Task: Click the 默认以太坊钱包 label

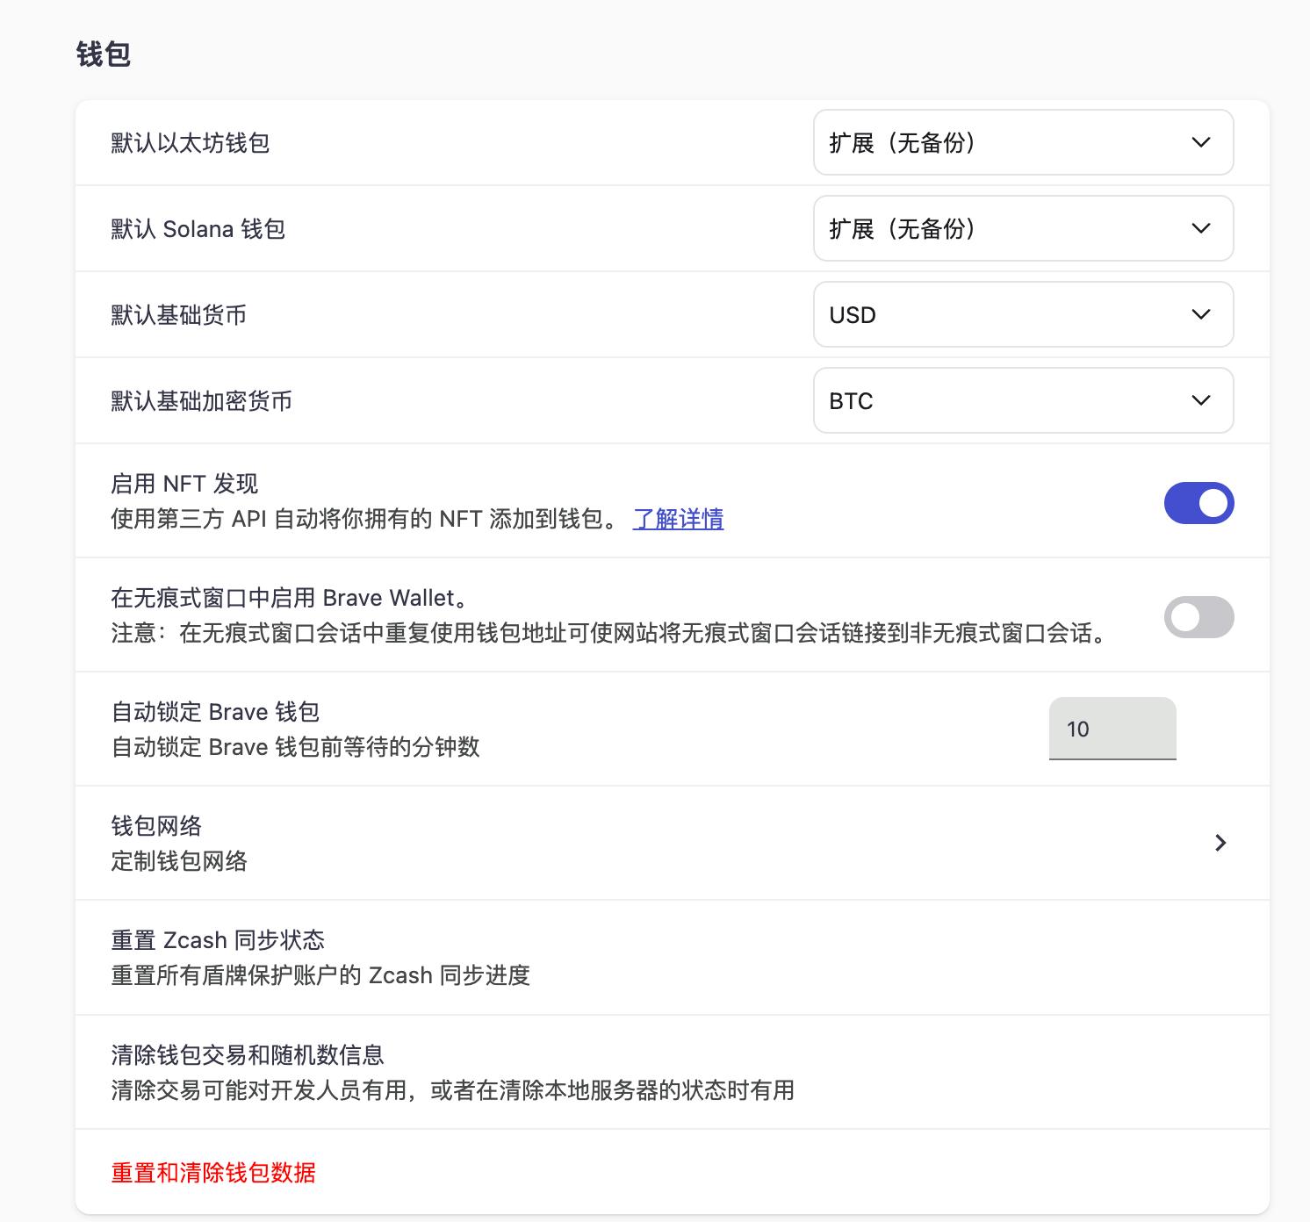Action: [x=191, y=143]
